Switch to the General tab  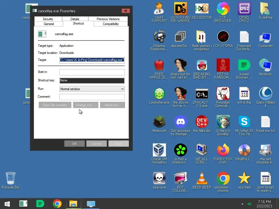48,24
